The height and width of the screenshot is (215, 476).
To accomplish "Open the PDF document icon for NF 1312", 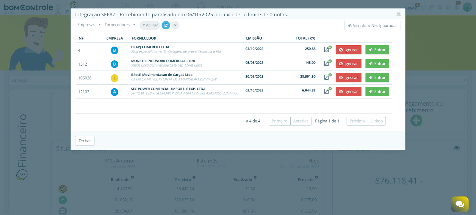I will 327,63.
